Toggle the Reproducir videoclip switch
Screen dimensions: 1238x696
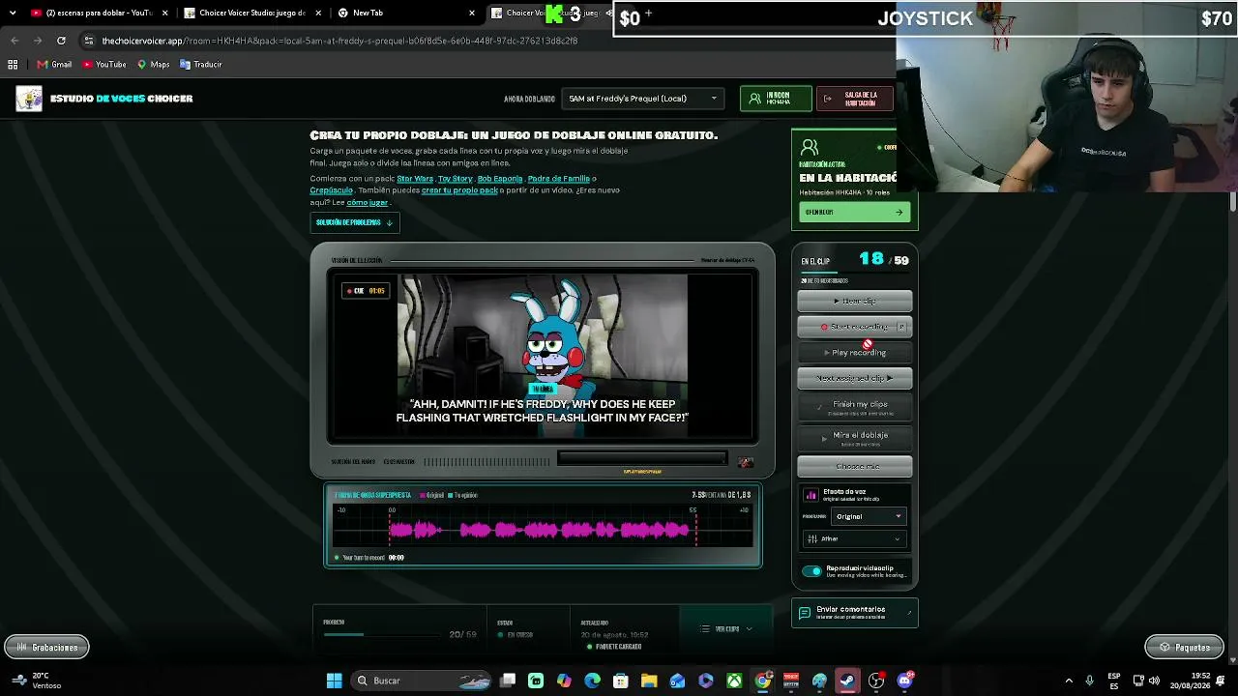click(811, 571)
